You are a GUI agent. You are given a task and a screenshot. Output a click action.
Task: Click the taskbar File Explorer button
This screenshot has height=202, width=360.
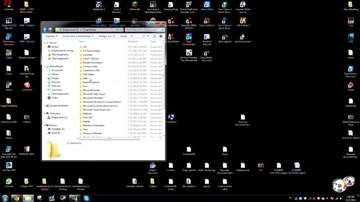click(x=28, y=198)
